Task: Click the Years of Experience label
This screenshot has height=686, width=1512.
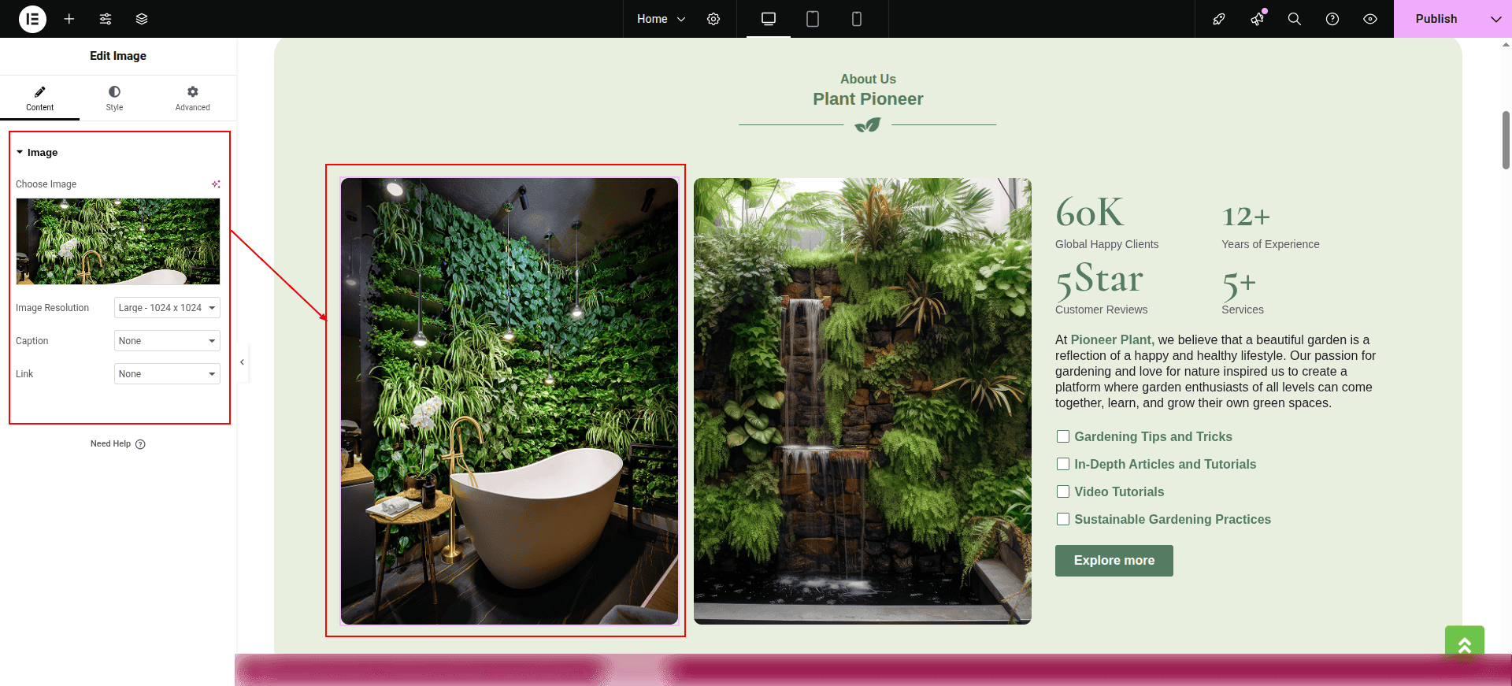Action: [1270, 244]
